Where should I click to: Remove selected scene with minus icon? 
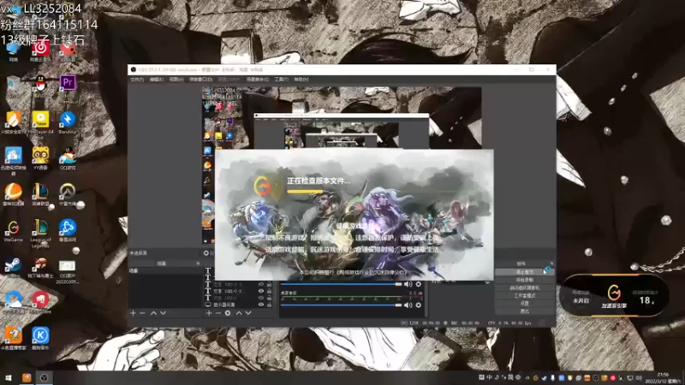pyautogui.click(x=142, y=313)
